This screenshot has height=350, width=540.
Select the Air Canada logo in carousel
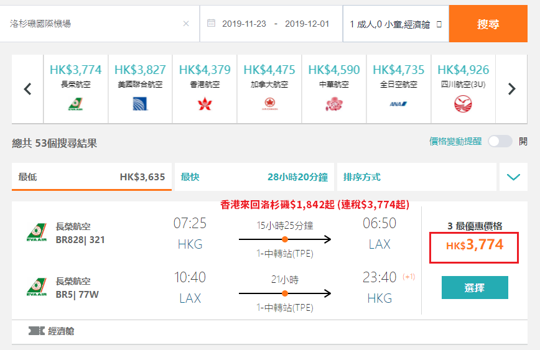(269, 104)
